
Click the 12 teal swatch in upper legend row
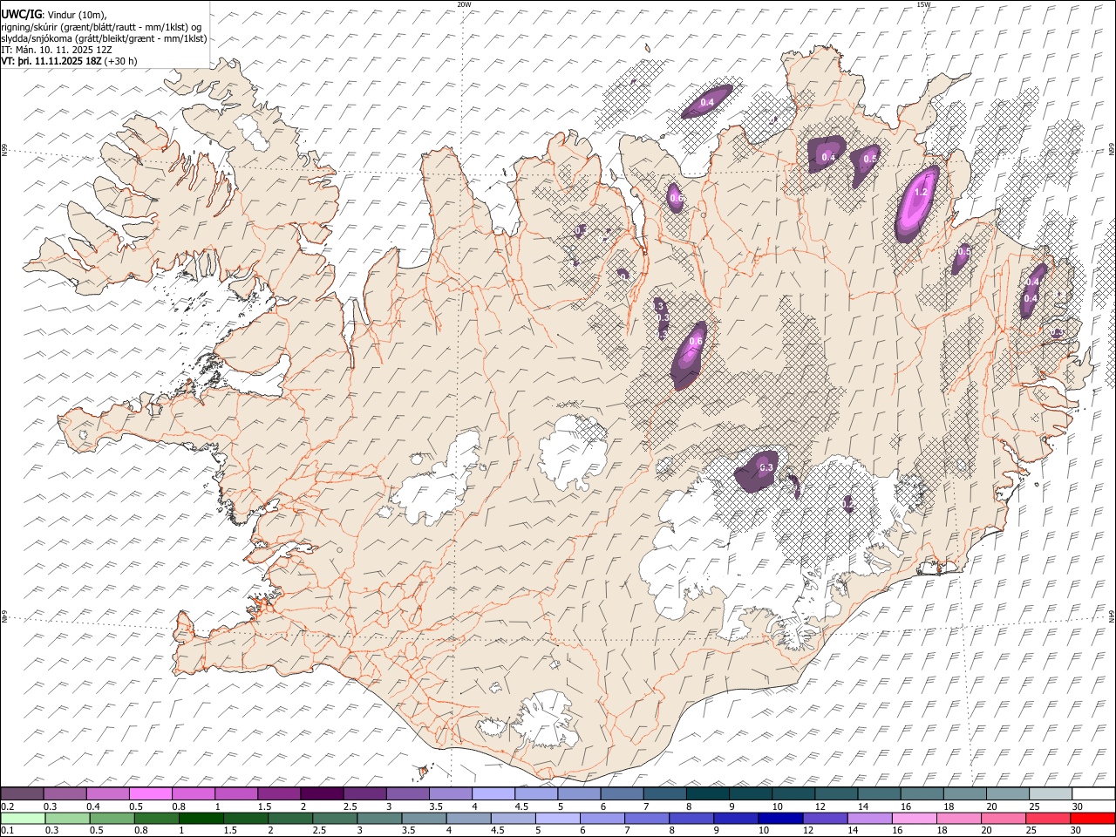[x=837, y=794]
